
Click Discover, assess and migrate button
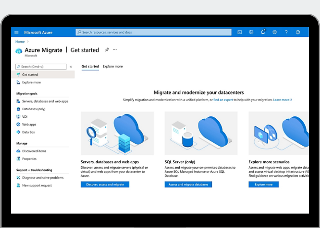(x=105, y=184)
